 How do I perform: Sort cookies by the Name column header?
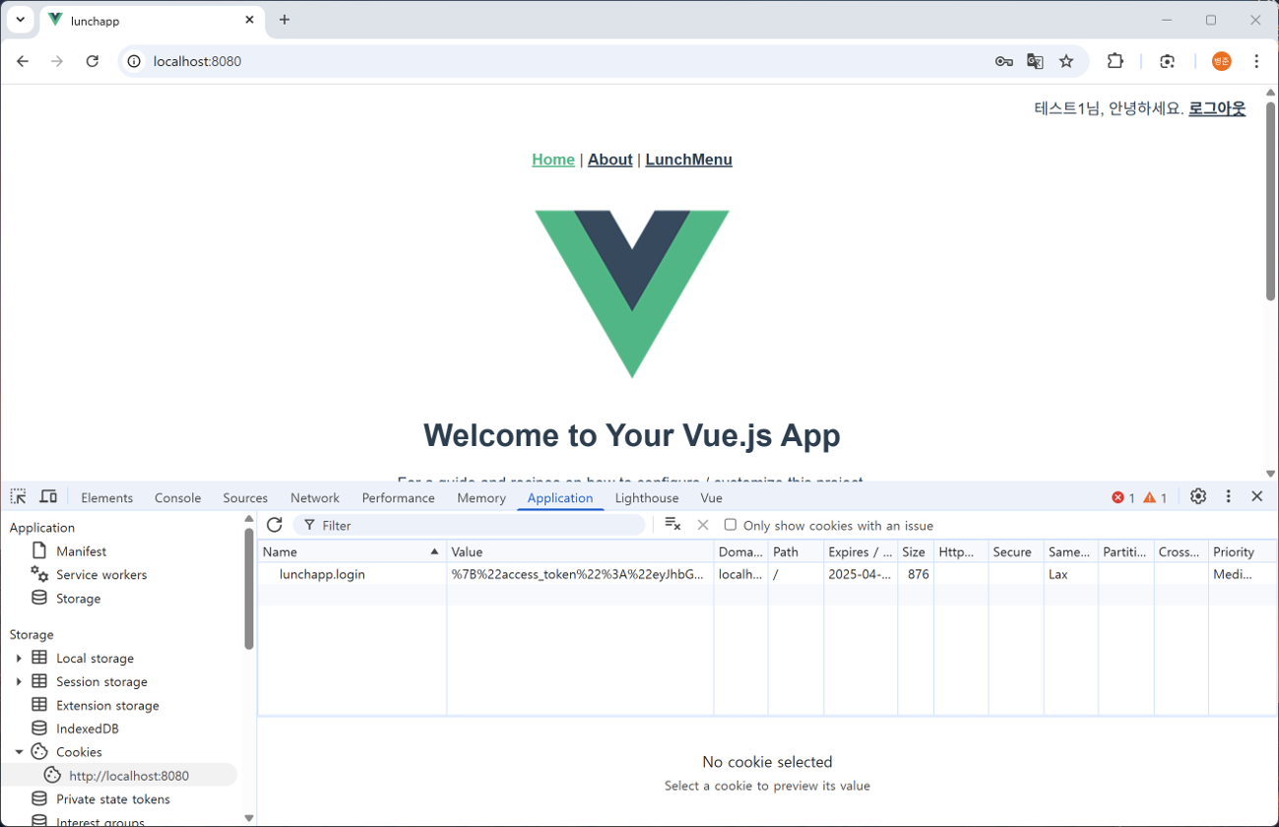tap(352, 552)
